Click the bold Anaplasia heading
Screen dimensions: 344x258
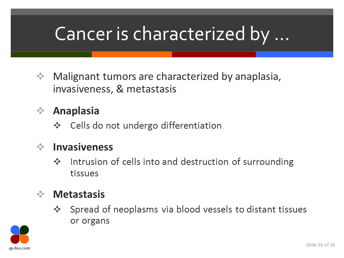(76, 111)
